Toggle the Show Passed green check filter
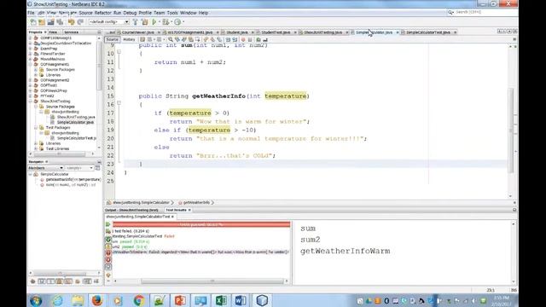This screenshot has height=307, width=546. [x=108, y=240]
